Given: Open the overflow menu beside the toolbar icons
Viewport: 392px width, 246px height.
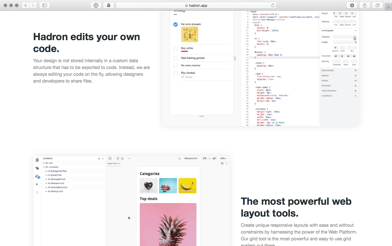Looking at the screenshot, I should coord(129,158).
